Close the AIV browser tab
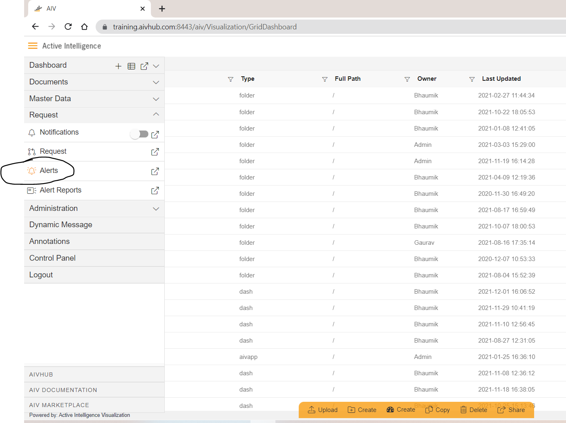This screenshot has width=566, height=423. click(143, 9)
